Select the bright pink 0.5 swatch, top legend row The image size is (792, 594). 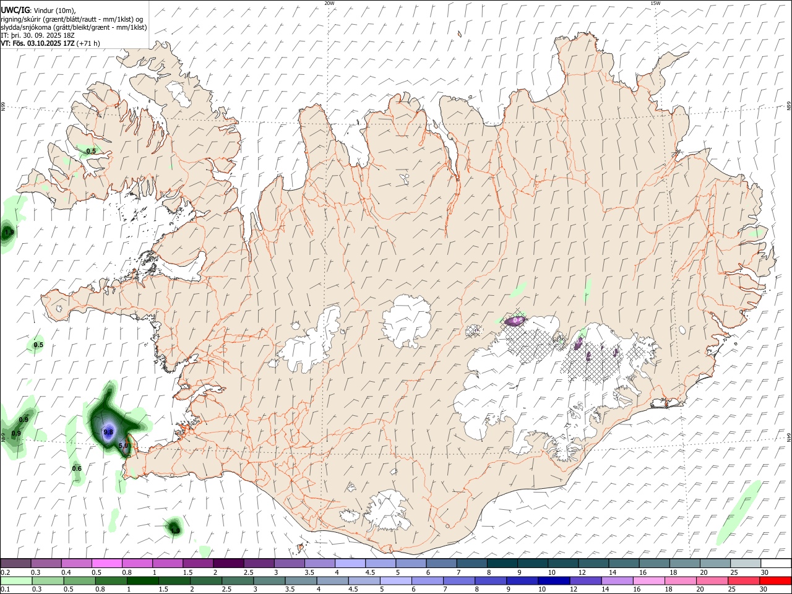click(106, 563)
